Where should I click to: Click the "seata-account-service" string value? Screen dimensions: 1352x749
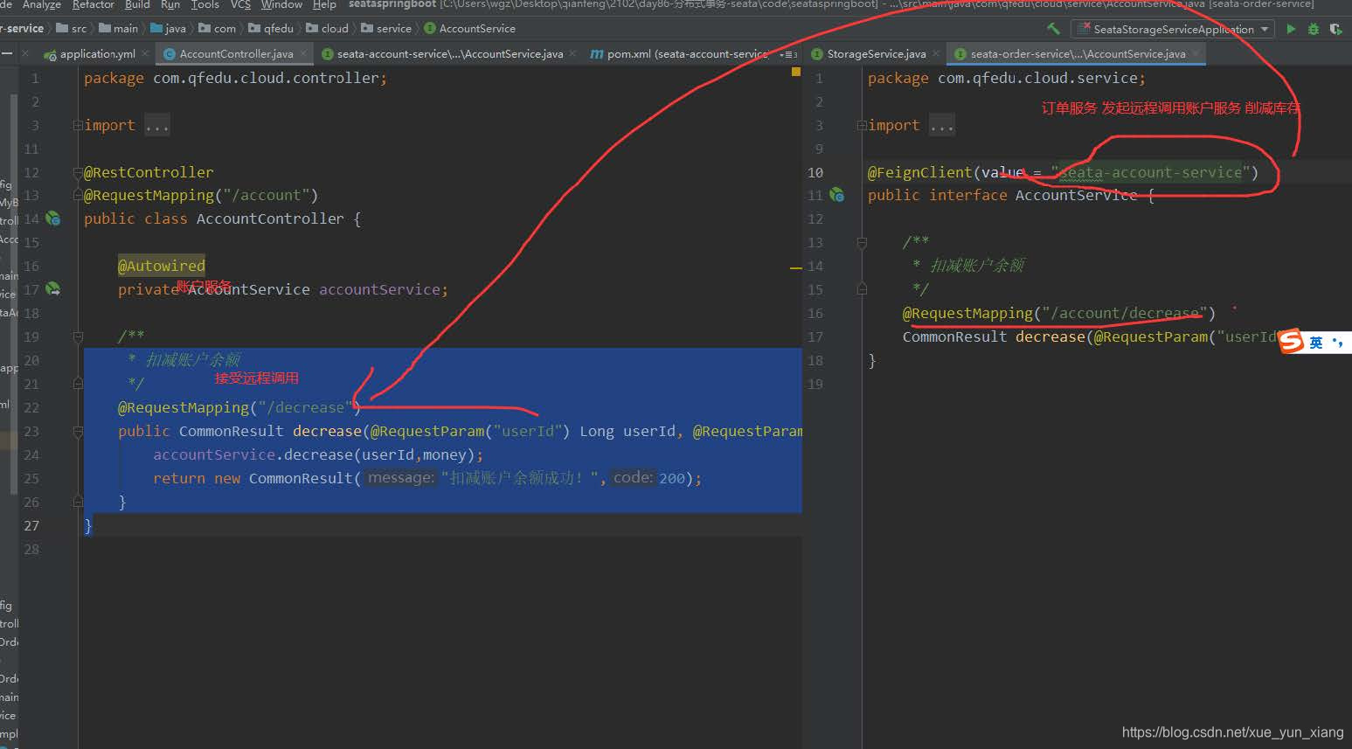1150,172
